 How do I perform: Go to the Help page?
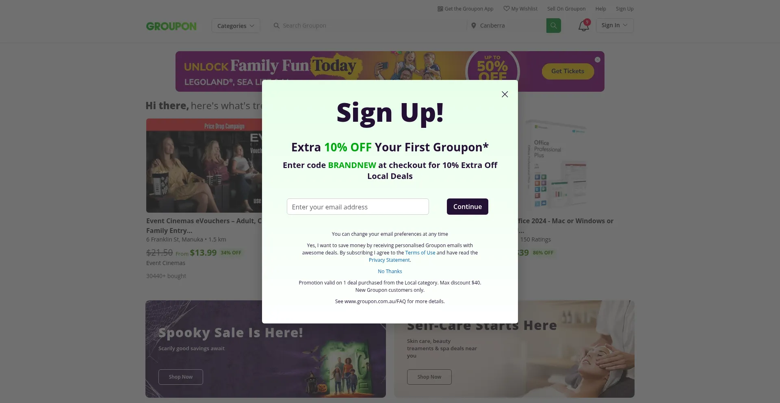[x=600, y=9]
